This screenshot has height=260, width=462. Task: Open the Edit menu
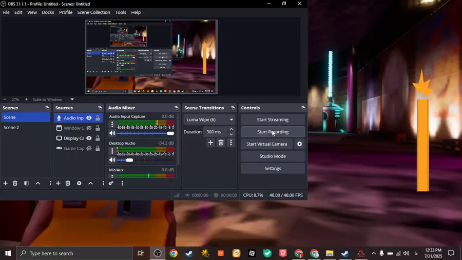[18, 12]
